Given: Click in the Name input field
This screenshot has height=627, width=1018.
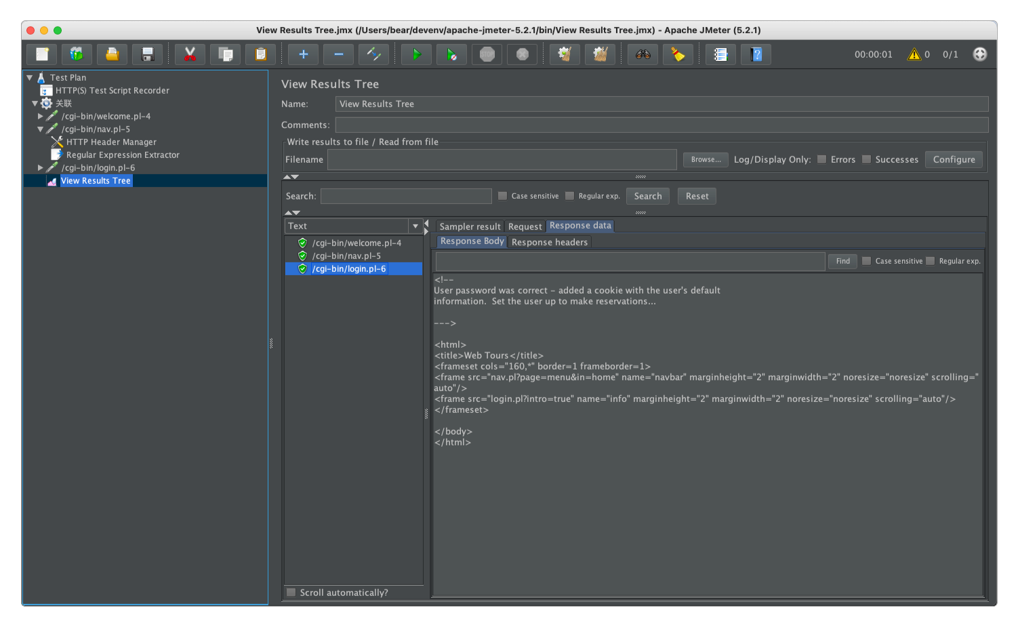Looking at the screenshot, I should pos(661,104).
